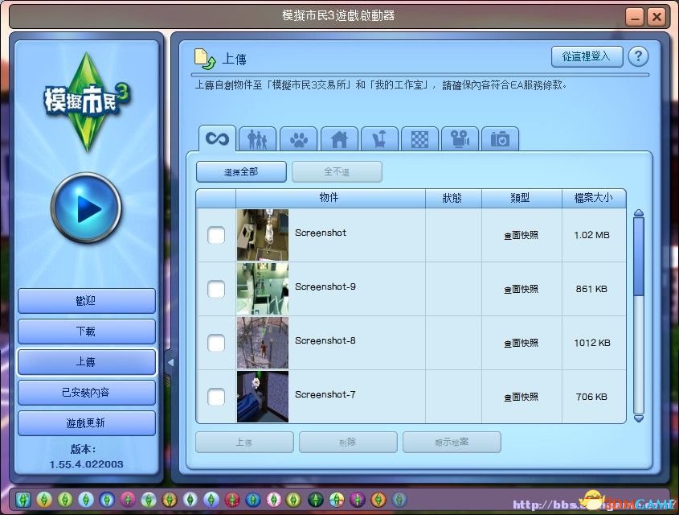The height and width of the screenshot is (515, 679).
Task: Open the 已安裝內容 installed content page
Action: [x=86, y=393]
